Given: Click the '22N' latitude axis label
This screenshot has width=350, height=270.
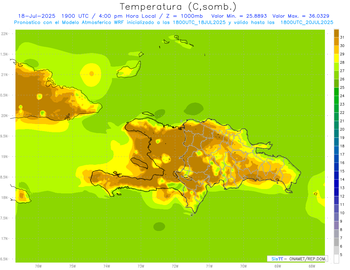Looking at the screenshot, I should (x=4, y=34).
